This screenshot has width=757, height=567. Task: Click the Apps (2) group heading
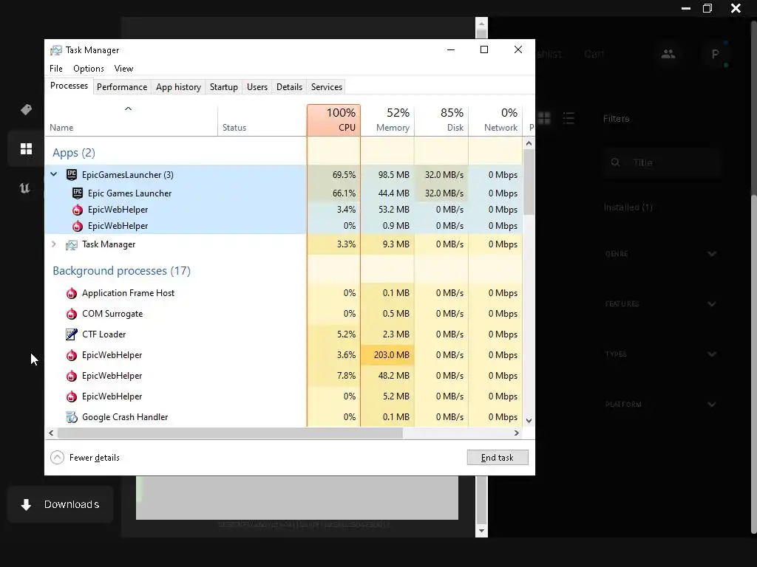click(x=74, y=152)
